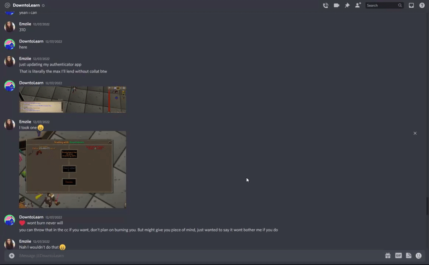Click the DowntoLearn title in the header
The width and height of the screenshot is (429, 265).
coord(26,5)
